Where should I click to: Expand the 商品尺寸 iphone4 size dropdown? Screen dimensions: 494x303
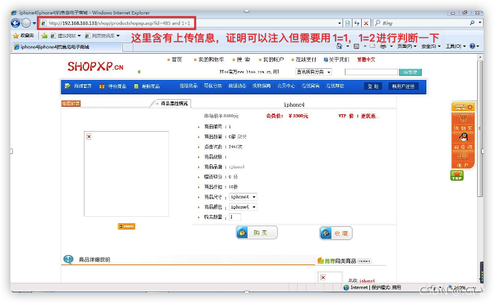[243, 197]
